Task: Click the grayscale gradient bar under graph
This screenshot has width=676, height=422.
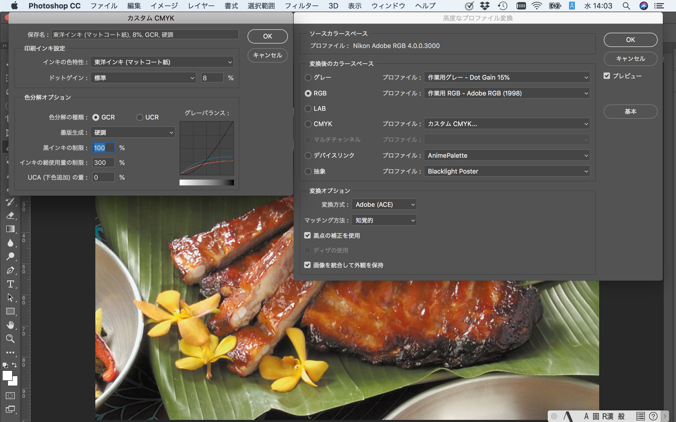Action: (206, 183)
